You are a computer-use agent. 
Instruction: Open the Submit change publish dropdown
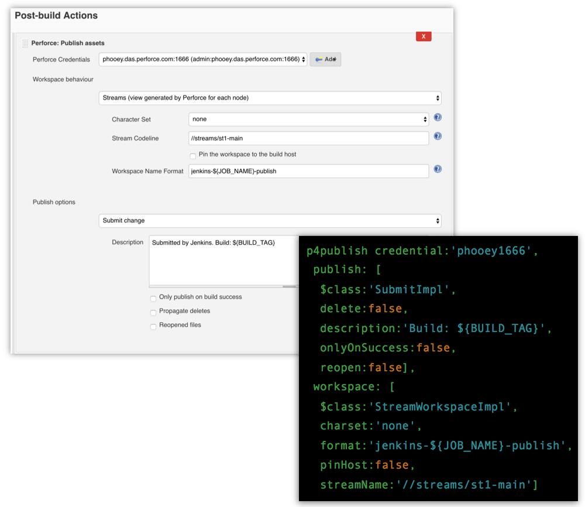point(270,220)
